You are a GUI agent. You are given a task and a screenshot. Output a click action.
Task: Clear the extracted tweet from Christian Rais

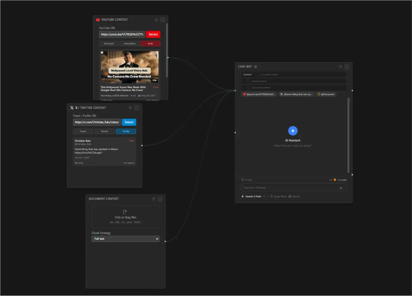(132, 140)
